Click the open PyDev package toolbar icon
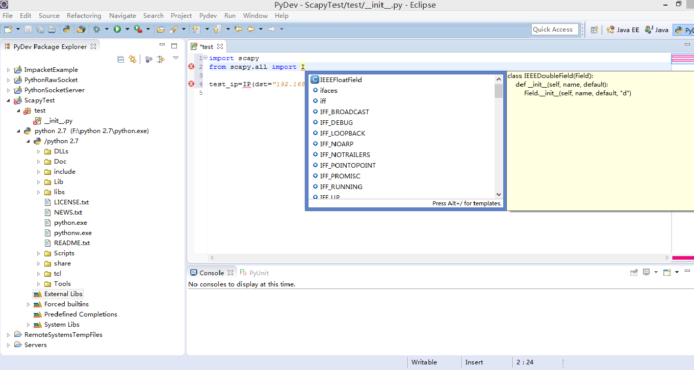 pos(81,29)
